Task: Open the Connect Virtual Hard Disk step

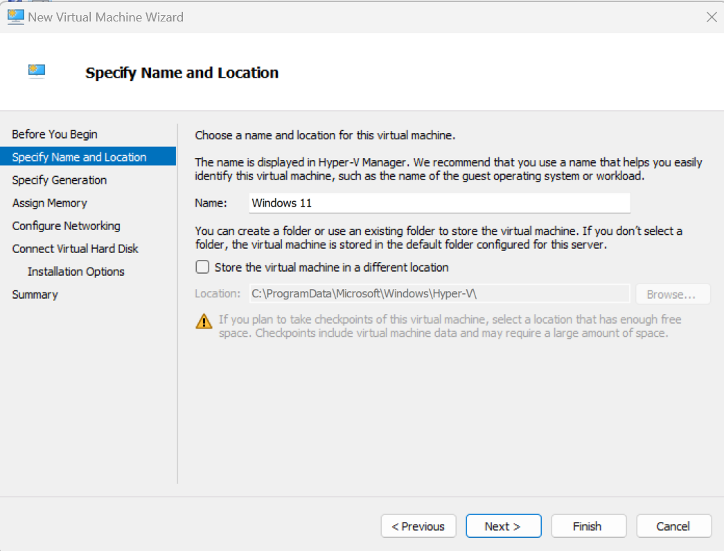Action: [x=75, y=249]
